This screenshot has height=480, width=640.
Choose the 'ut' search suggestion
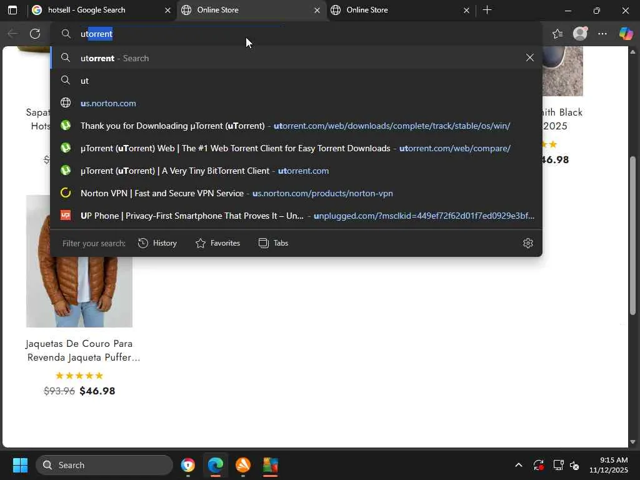[296, 81]
